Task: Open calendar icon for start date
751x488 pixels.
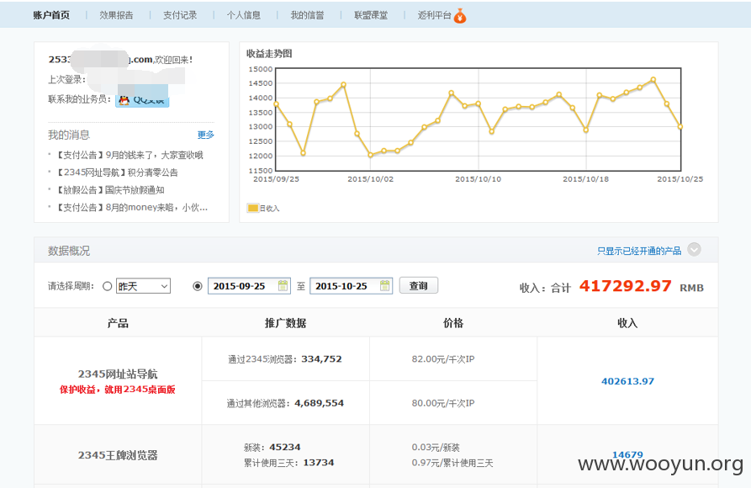Action: pyautogui.click(x=283, y=286)
